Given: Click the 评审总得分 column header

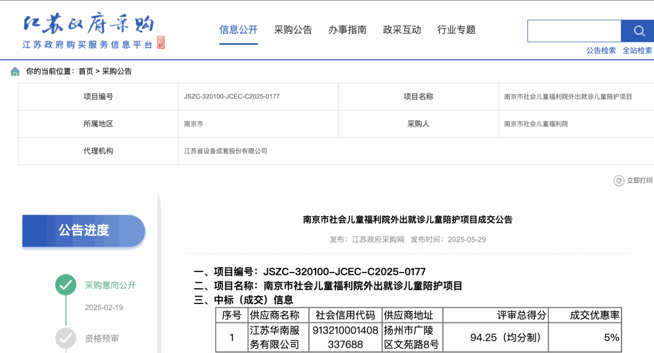Looking at the screenshot, I should [495, 315].
